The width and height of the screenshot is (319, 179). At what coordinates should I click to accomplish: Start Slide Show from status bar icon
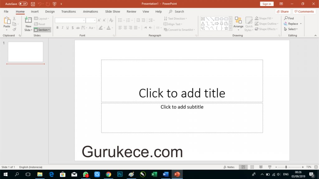click(269, 167)
